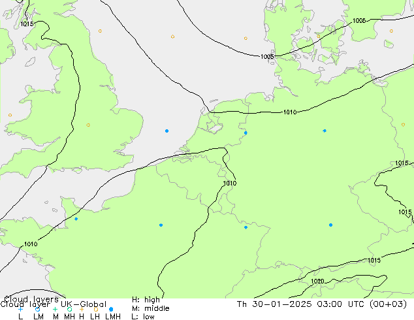Click the 'LH' legend label text
This screenshot has width=414, height=320.
point(95,316)
